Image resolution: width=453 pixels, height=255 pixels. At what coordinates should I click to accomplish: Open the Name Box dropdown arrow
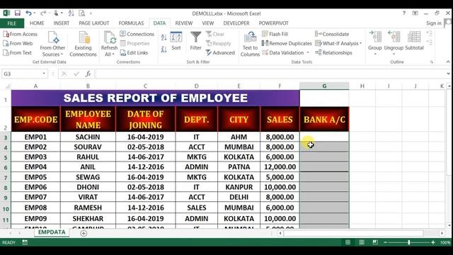coord(44,74)
